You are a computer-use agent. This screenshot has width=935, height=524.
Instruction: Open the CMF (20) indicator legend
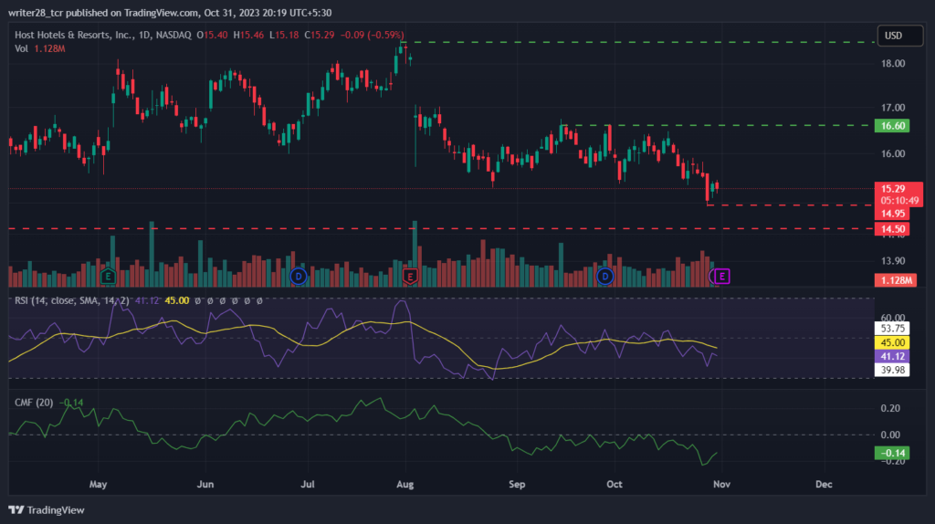coord(34,403)
